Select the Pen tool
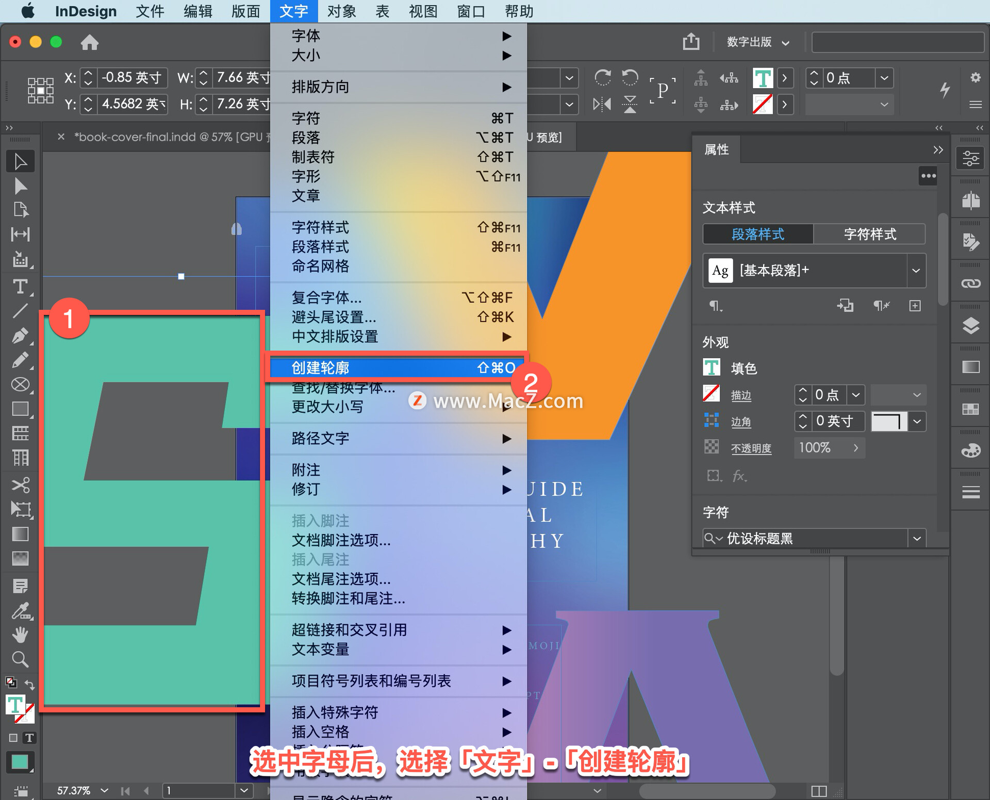This screenshot has height=800, width=990. point(20,336)
